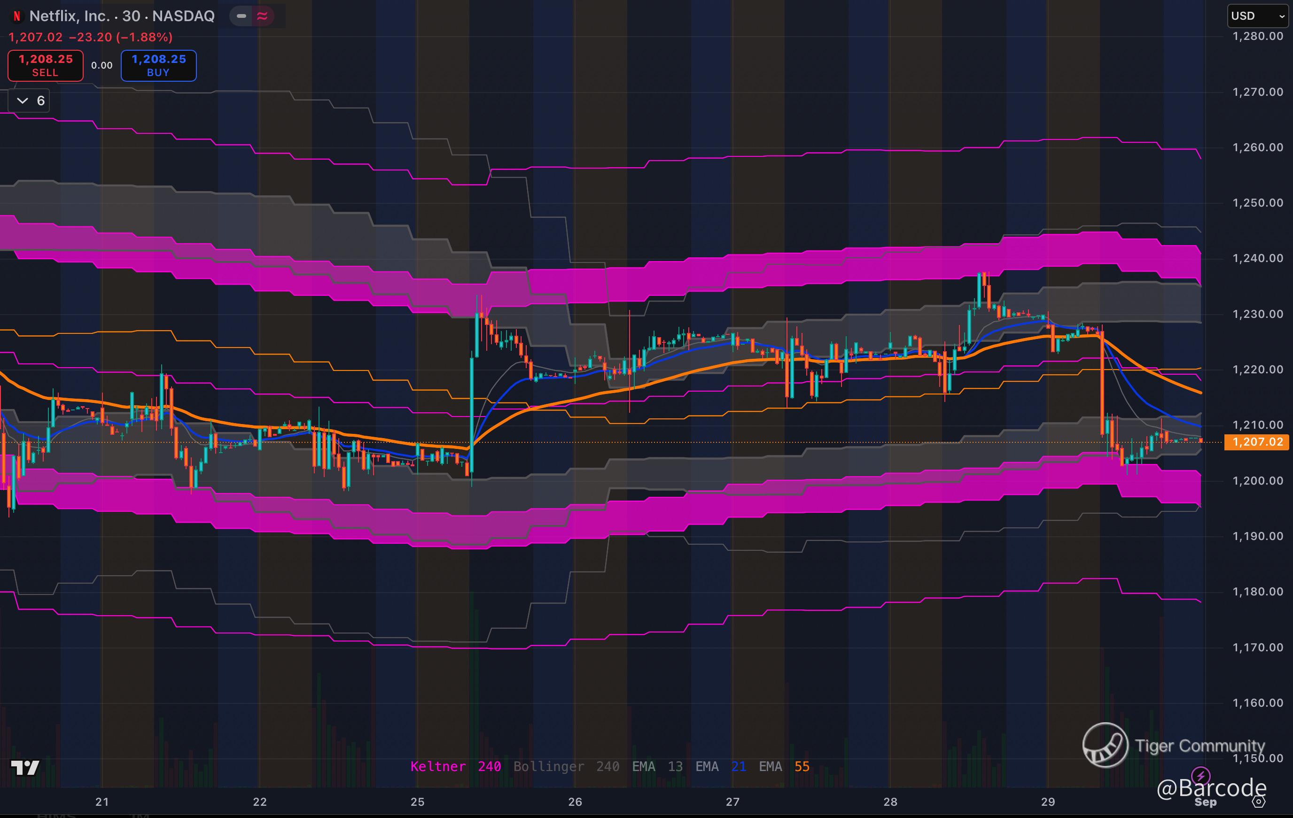
Task: Click the Netflix red N logo
Action: click(16, 16)
